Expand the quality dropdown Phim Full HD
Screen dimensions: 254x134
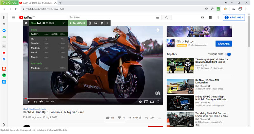coord(48,23)
